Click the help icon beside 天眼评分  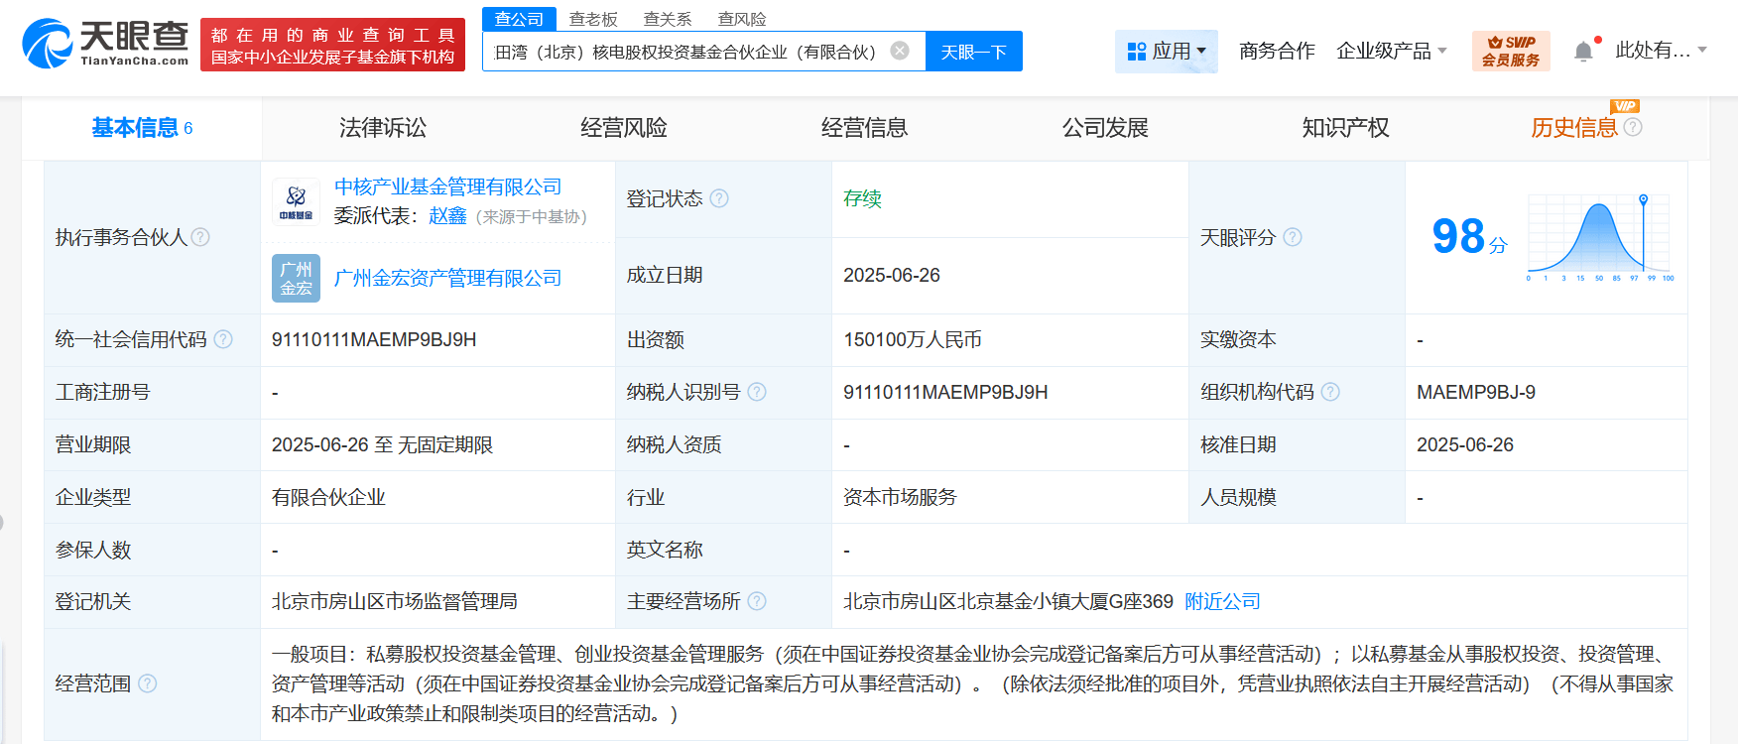1292,237
